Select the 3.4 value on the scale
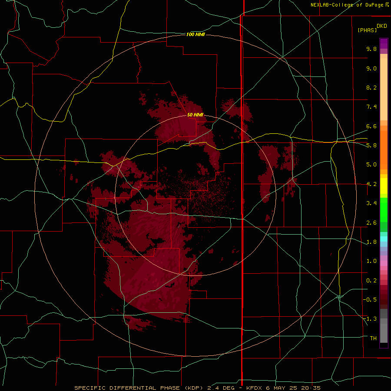This screenshot has height=391, width=391. click(371, 203)
